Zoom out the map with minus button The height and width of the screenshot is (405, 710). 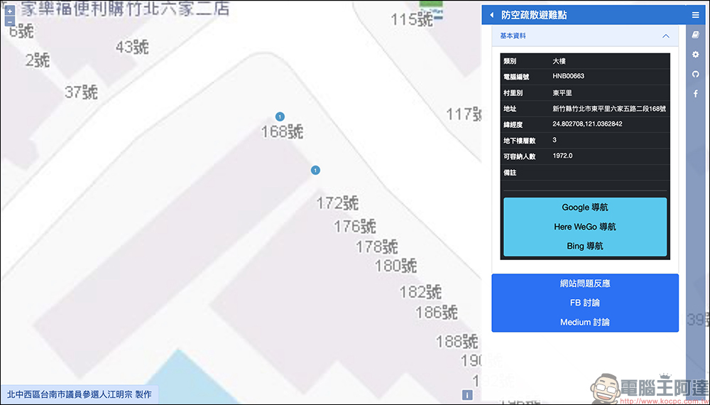9,21
